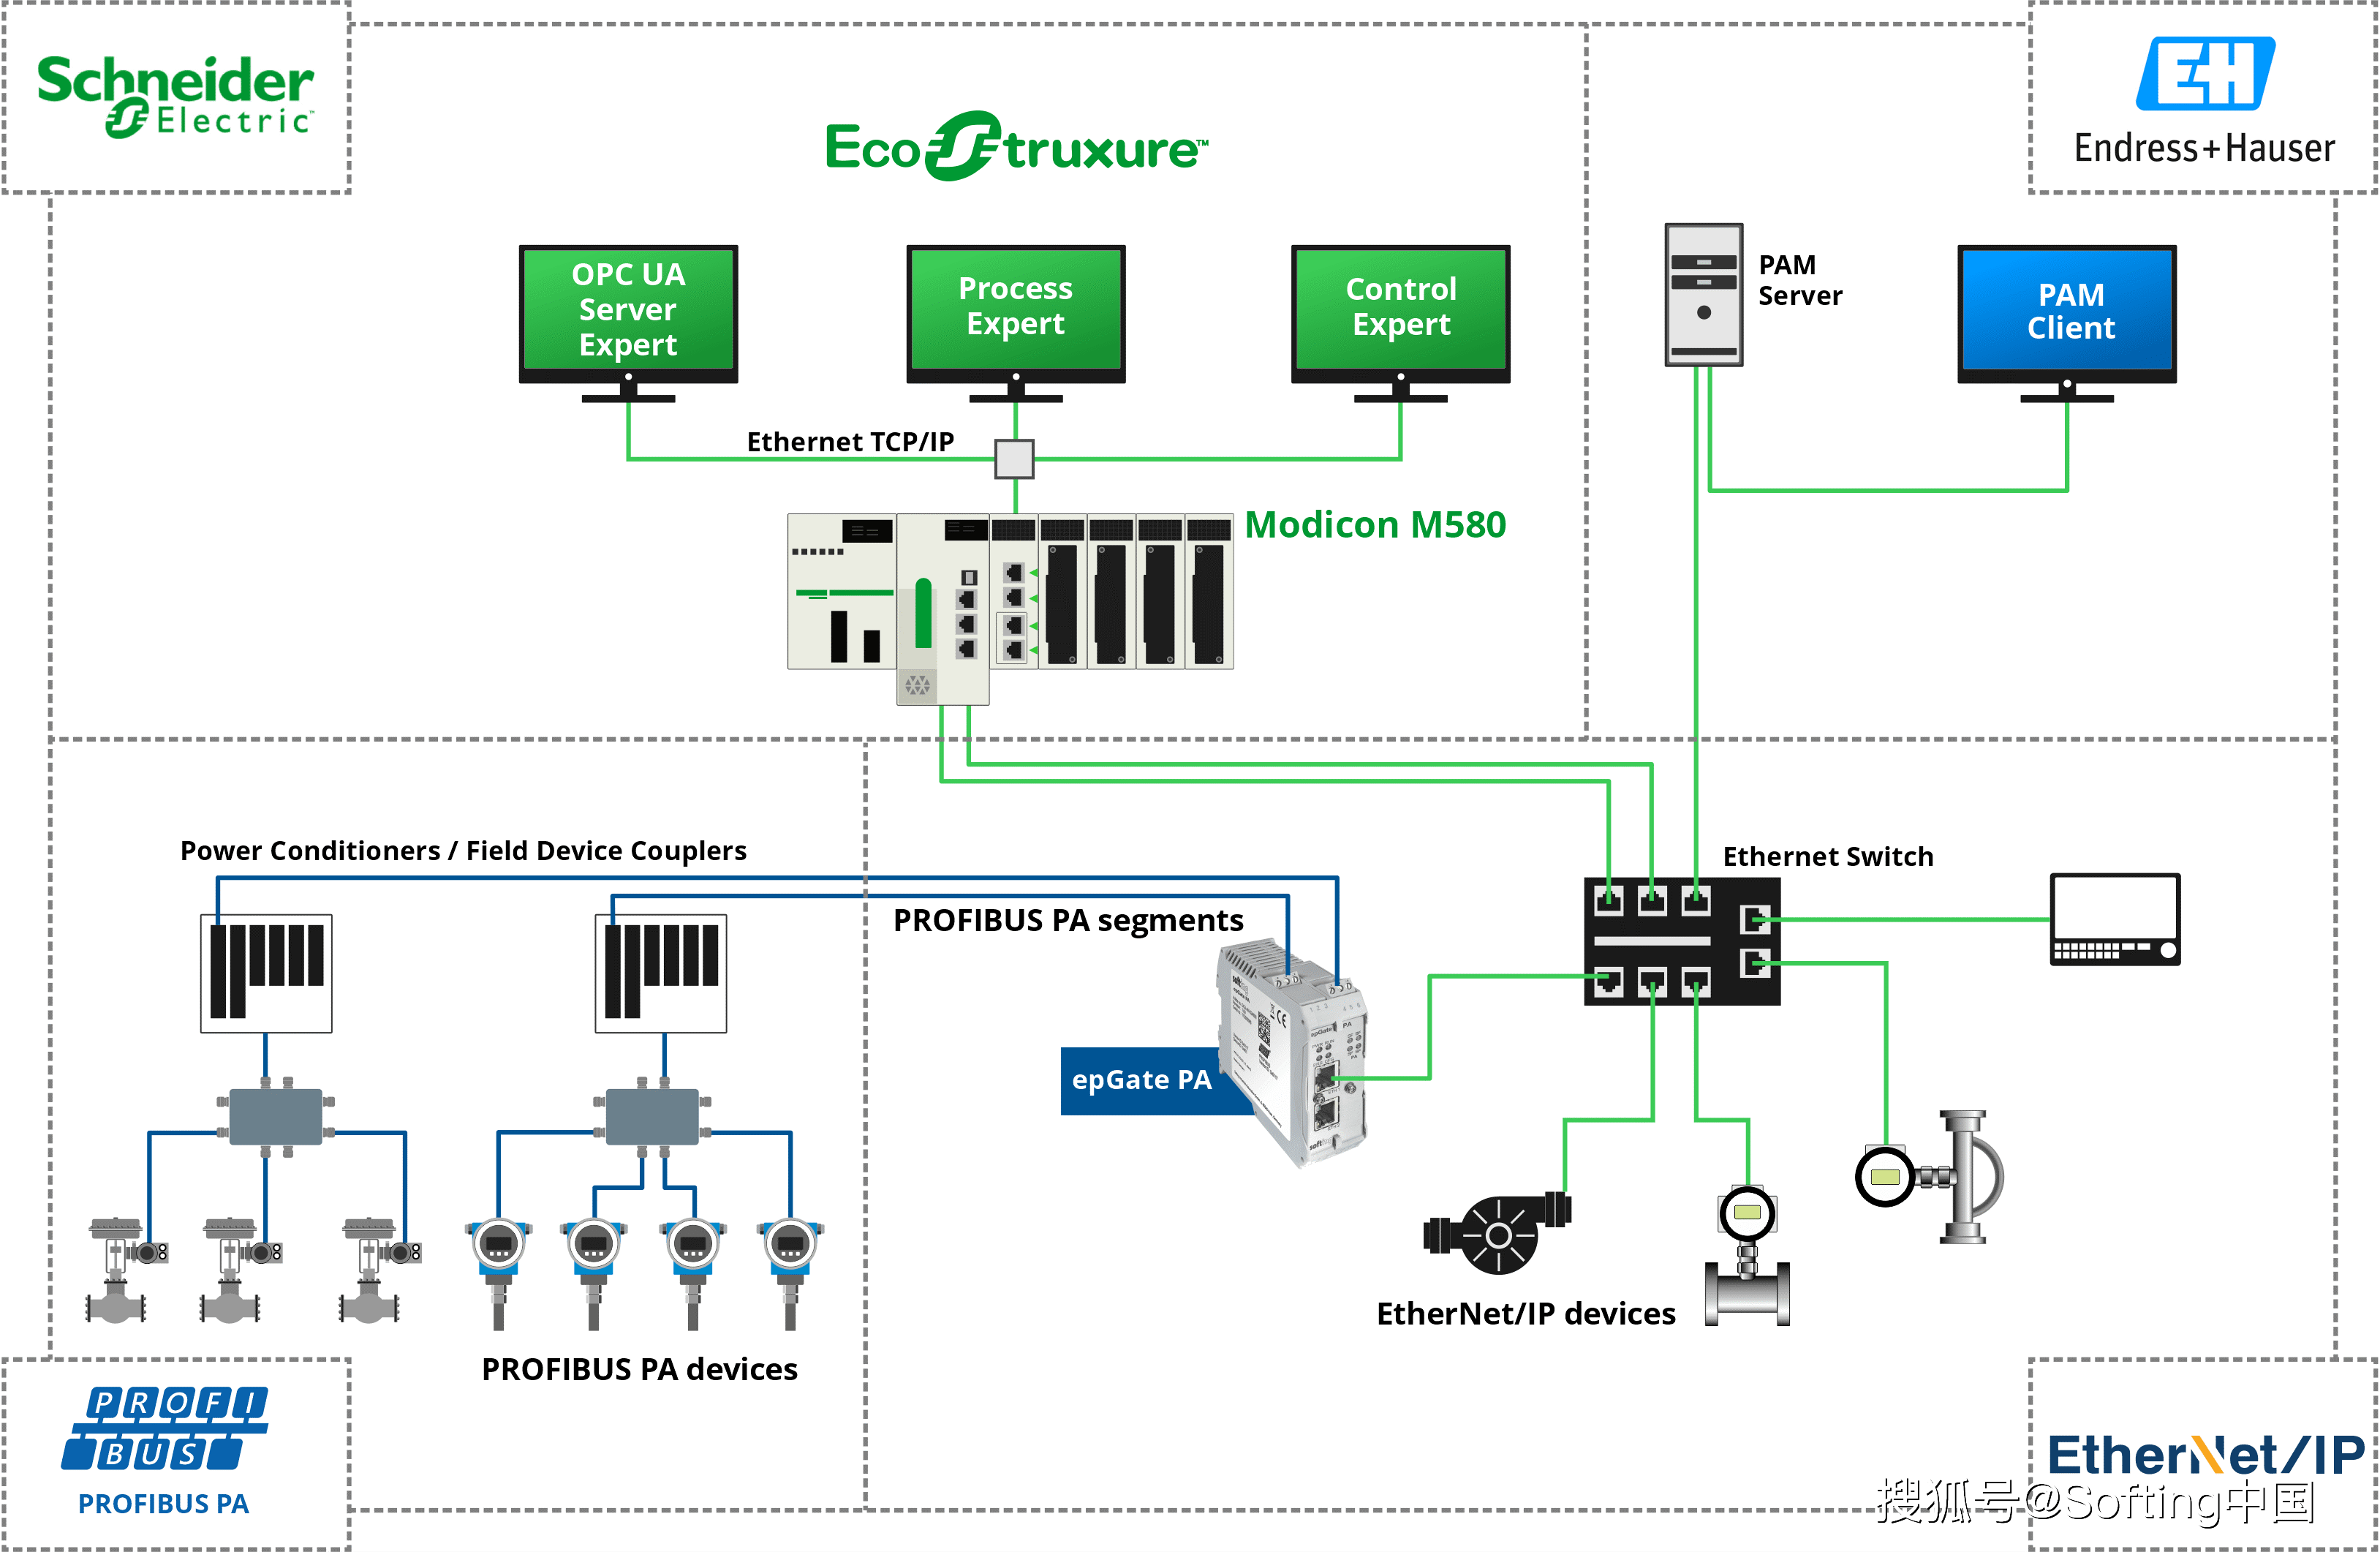Click 'Power Conditioners / Field Device Couplers' text
This screenshot has width=2380, height=1552.
[x=463, y=850]
